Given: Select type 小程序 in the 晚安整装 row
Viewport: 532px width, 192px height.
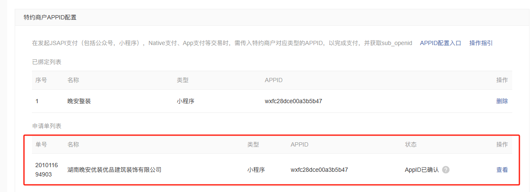Looking at the screenshot, I should point(185,101).
